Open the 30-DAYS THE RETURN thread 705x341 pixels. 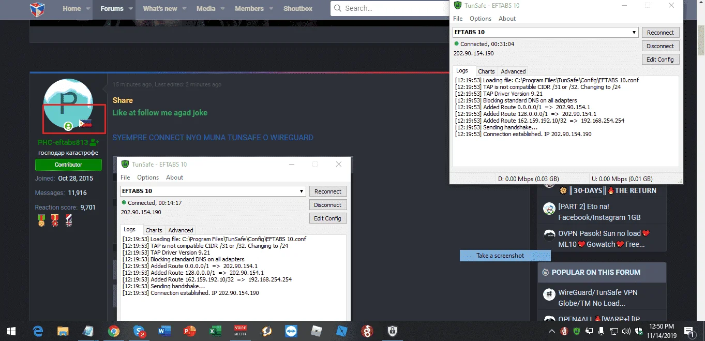tap(608, 190)
